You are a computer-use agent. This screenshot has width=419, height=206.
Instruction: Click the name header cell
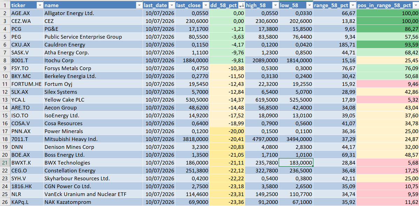pyautogui.click(x=93, y=5)
